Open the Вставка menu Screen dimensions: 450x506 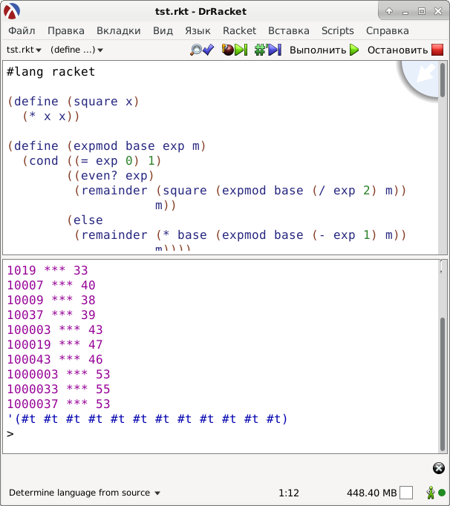(289, 30)
